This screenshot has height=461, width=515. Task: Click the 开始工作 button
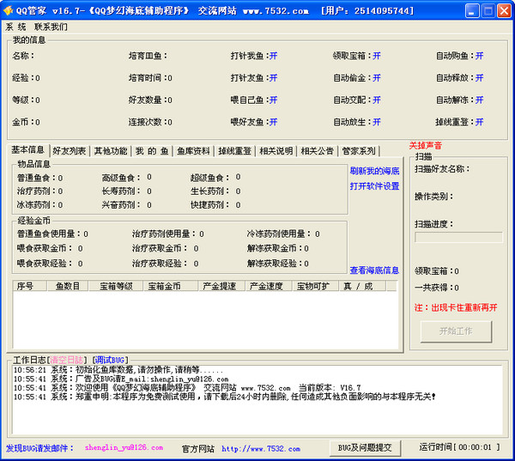(x=457, y=331)
